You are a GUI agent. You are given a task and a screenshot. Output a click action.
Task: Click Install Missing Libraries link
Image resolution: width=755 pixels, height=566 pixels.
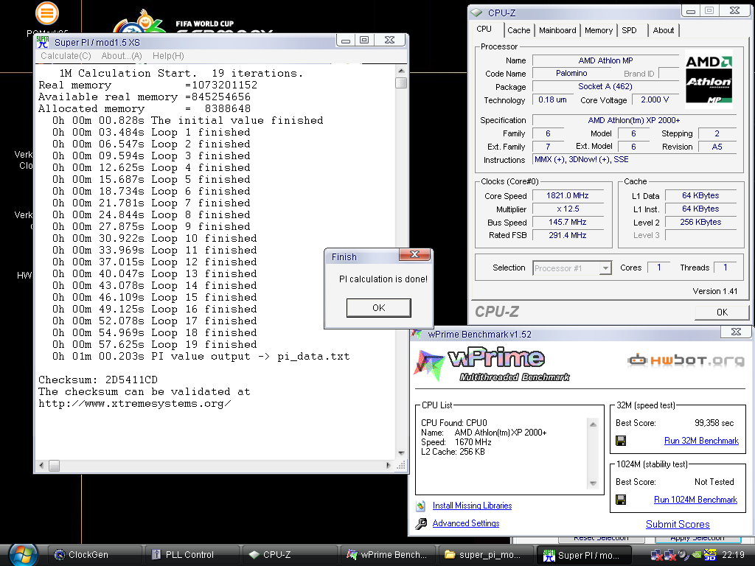click(472, 506)
